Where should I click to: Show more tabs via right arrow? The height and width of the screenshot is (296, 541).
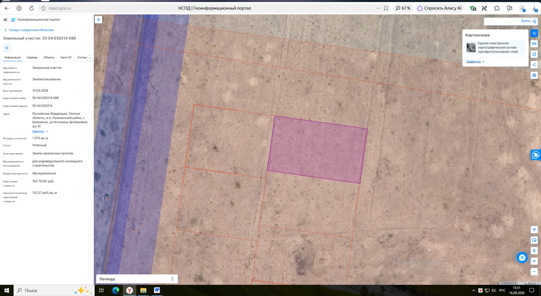click(x=90, y=58)
